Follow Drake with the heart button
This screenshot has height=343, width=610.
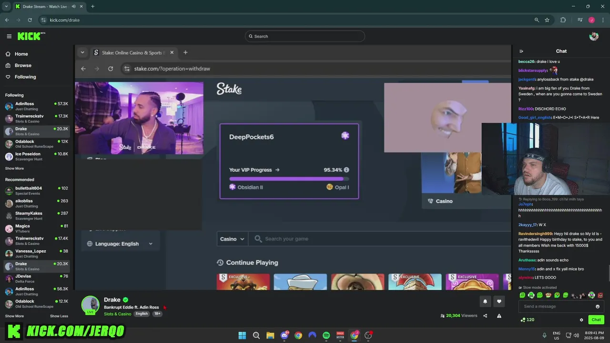tap(499, 301)
